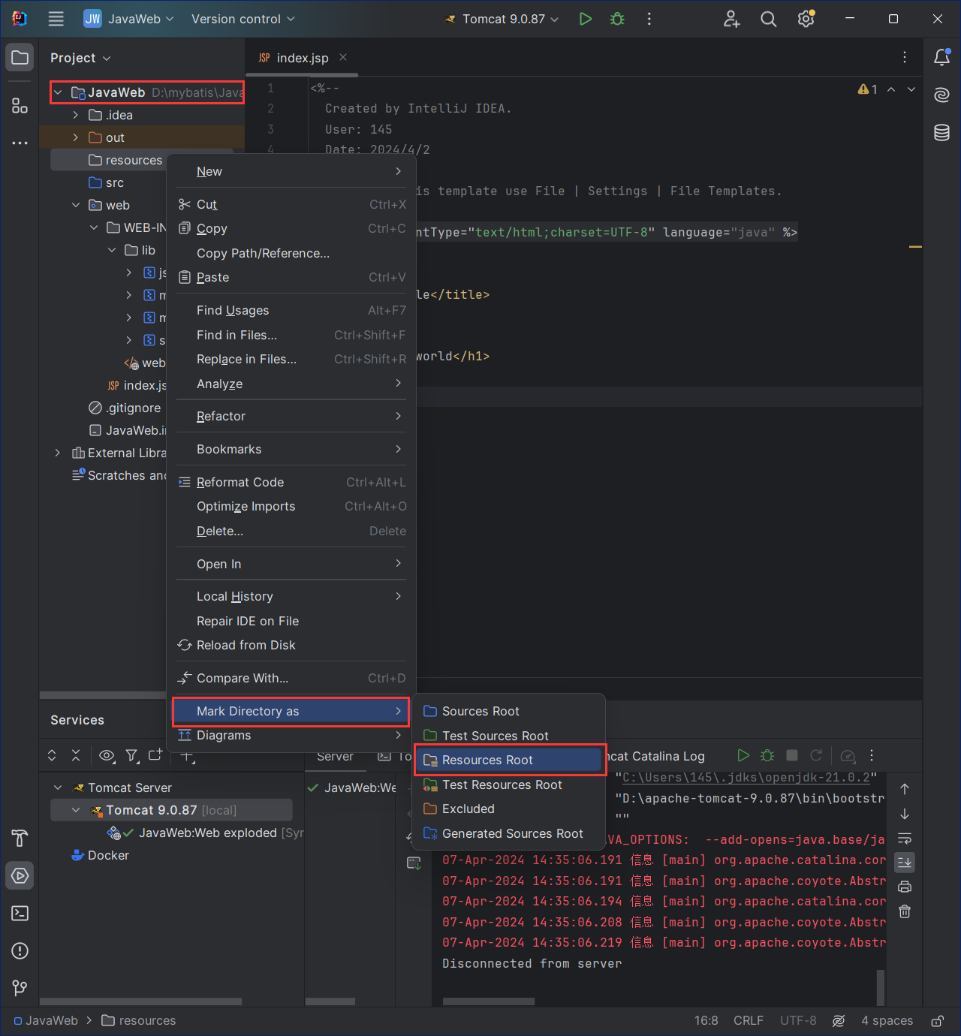Open the Database tool window

coord(941,133)
